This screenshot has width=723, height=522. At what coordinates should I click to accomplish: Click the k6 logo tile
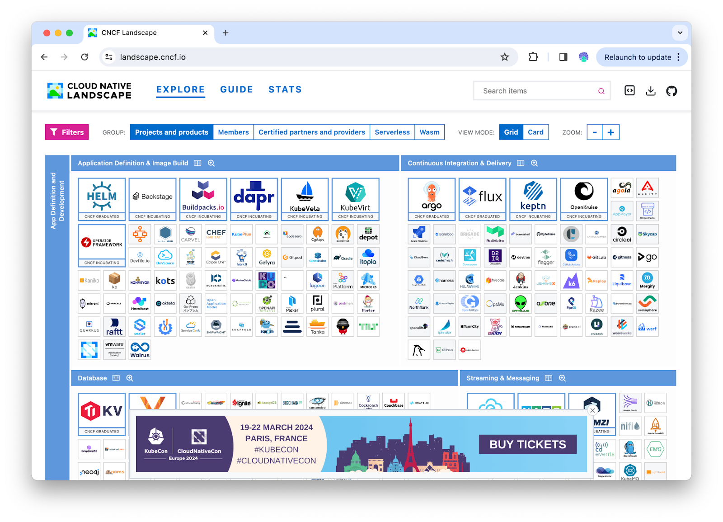(x=571, y=280)
